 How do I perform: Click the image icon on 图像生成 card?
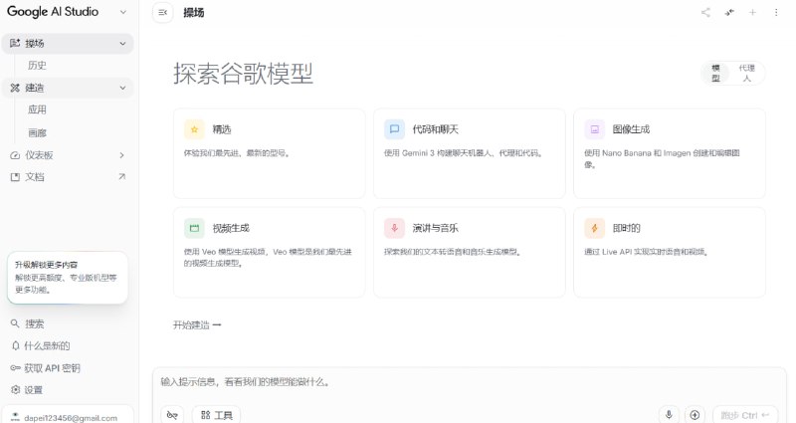594,129
